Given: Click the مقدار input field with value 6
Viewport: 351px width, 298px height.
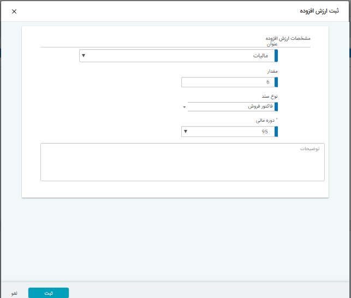Looking at the screenshot, I should coord(229,82).
